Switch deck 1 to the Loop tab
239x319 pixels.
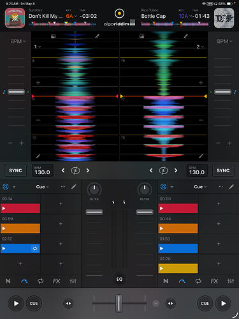pos(40,281)
